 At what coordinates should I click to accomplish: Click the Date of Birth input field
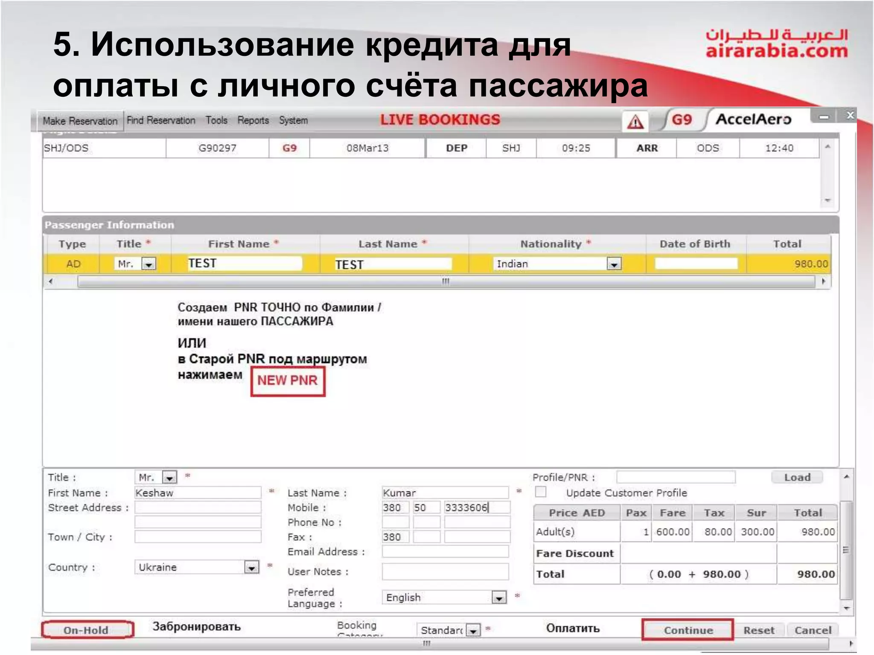pos(696,264)
